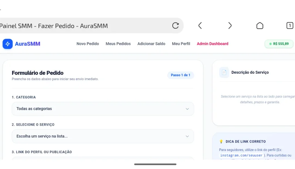Click the R$ 555,89 balance badge

pos(279,44)
